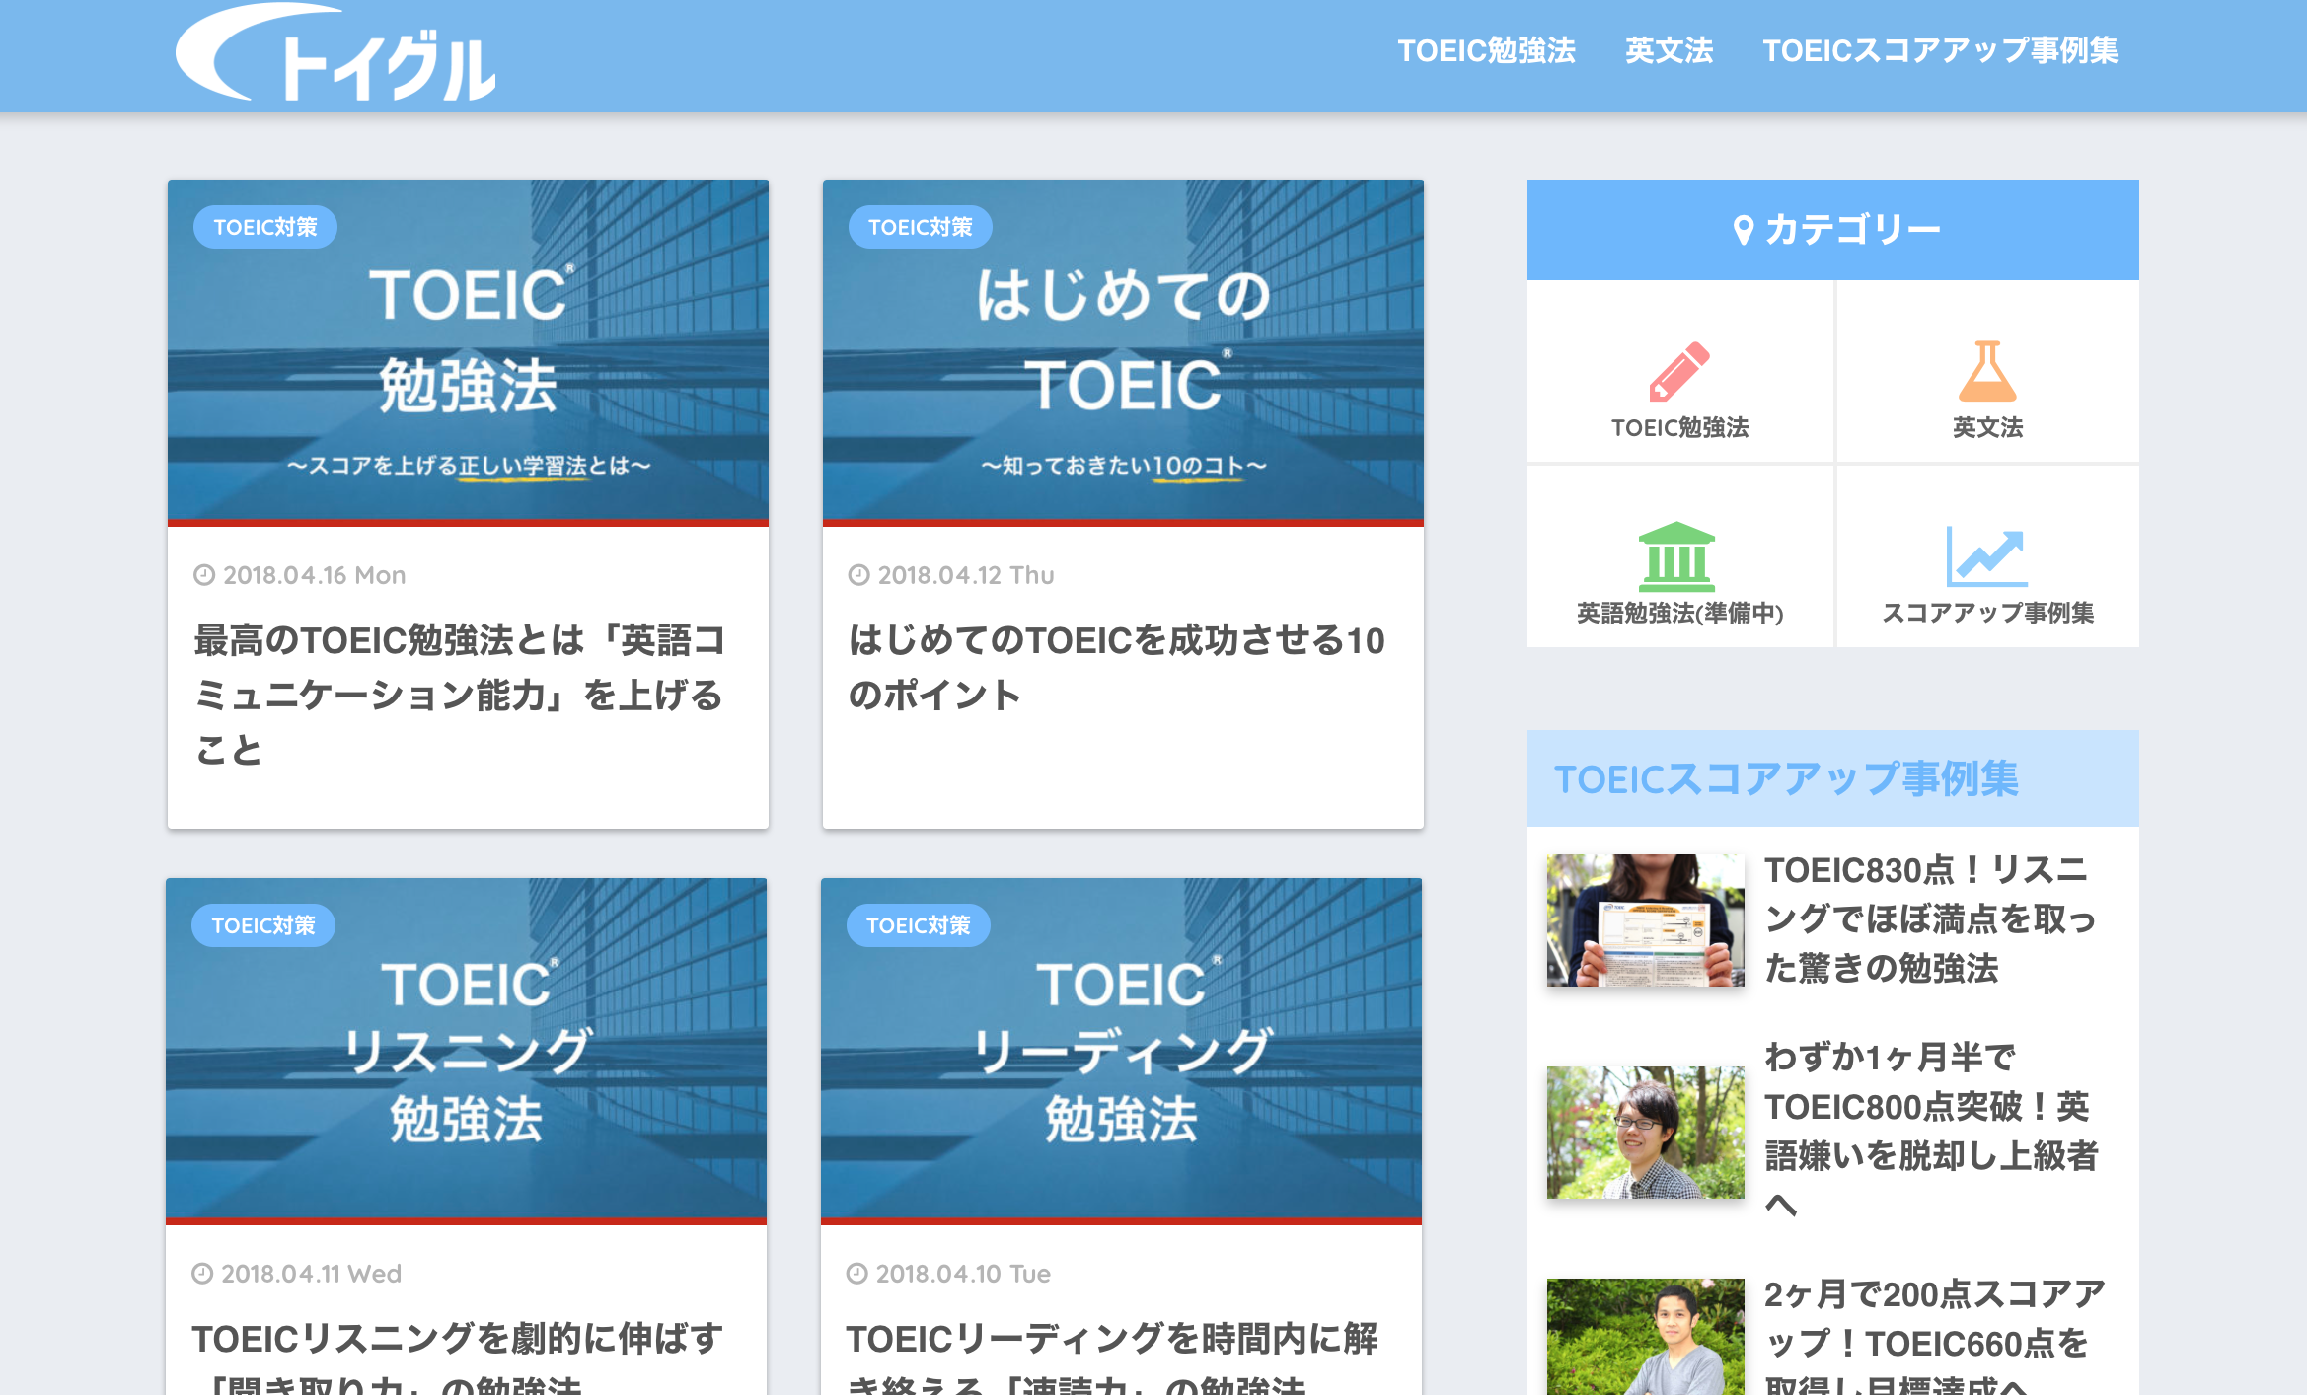
Task: Click the date text 2018.04.16 Mon
Action: [x=315, y=575]
